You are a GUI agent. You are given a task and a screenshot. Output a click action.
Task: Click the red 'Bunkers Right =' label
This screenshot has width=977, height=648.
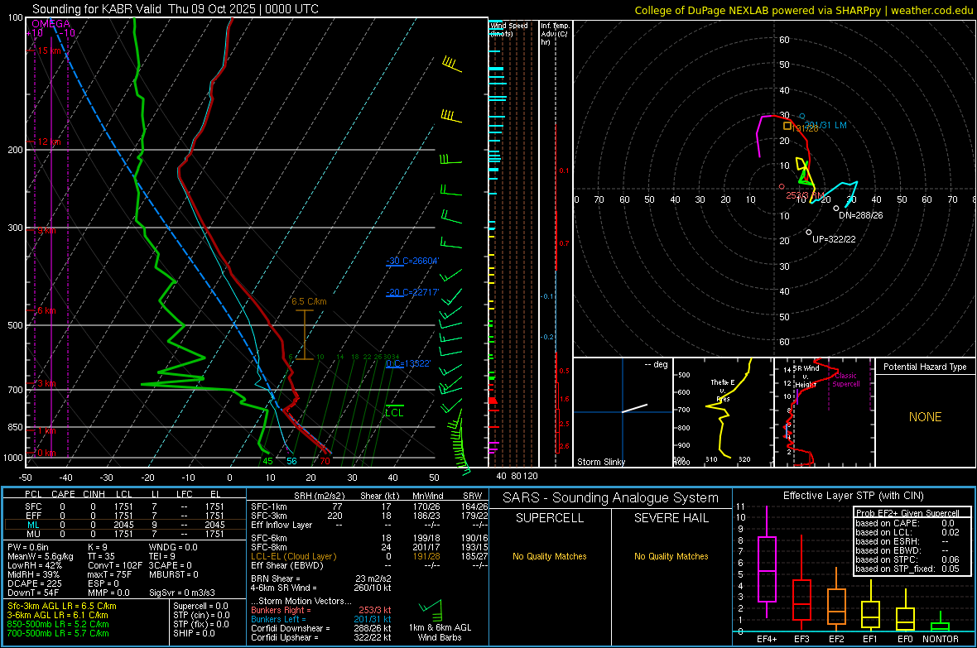(281, 610)
